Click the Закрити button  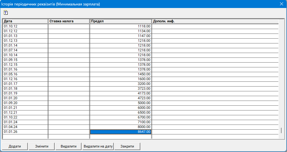pyautogui.click(x=128, y=146)
